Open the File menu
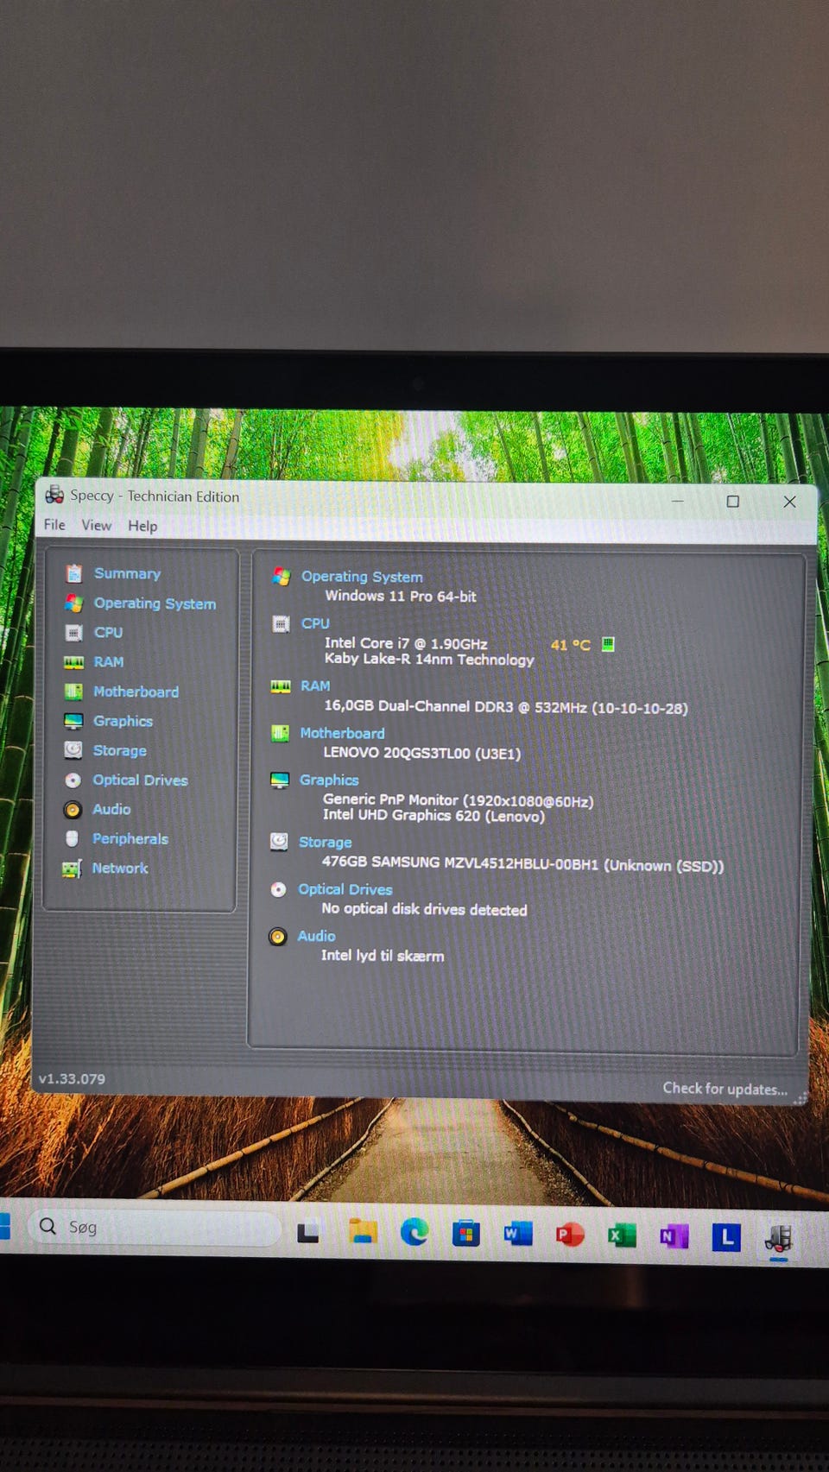Image resolution: width=829 pixels, height=1472 pixels. 54,525
